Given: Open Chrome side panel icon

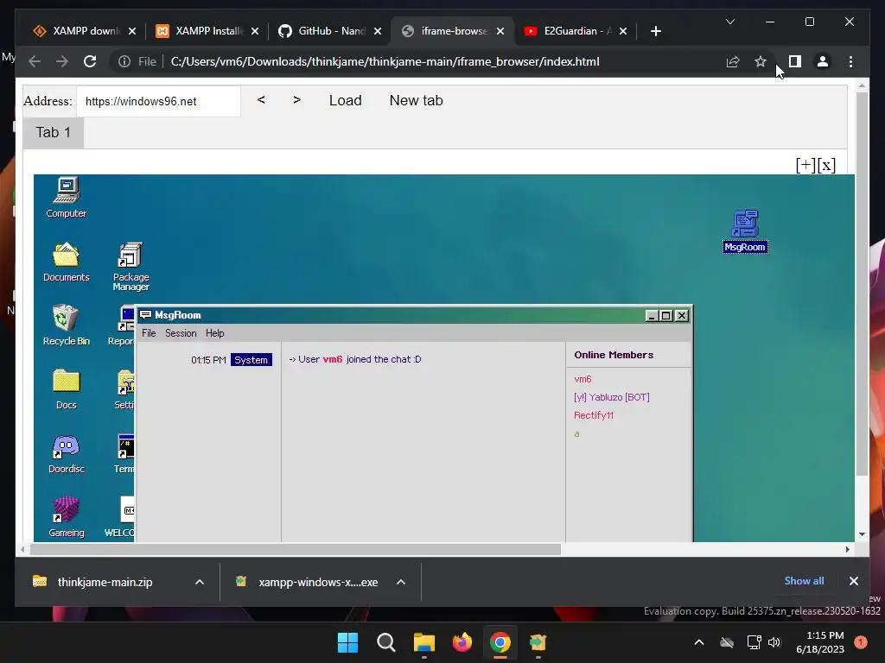Looking at the screenshot, I should pos(795,61).
